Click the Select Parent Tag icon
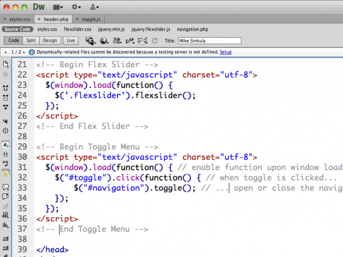343x257 pixels. (5, 121)
